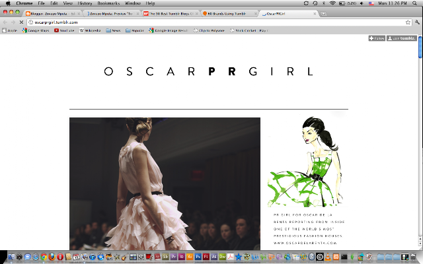Screen dimensions: 423x264
Task: Launch Adobe Premiere Pro (Pr) from dock
Action: (x=173, y=257)
